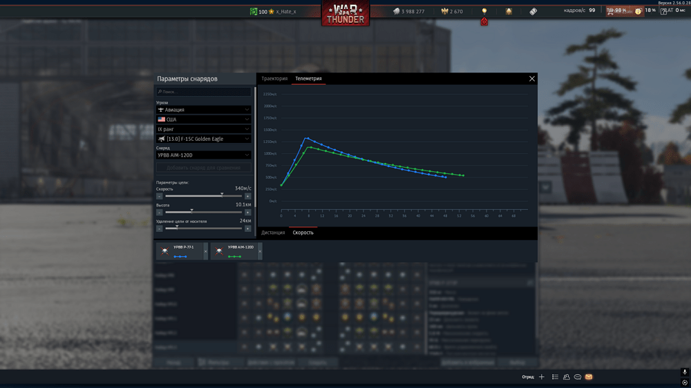Image resolution: width=691 pixels, height=388 pixels.
Task: Click the 24км distance value
Action: [245, 221]
